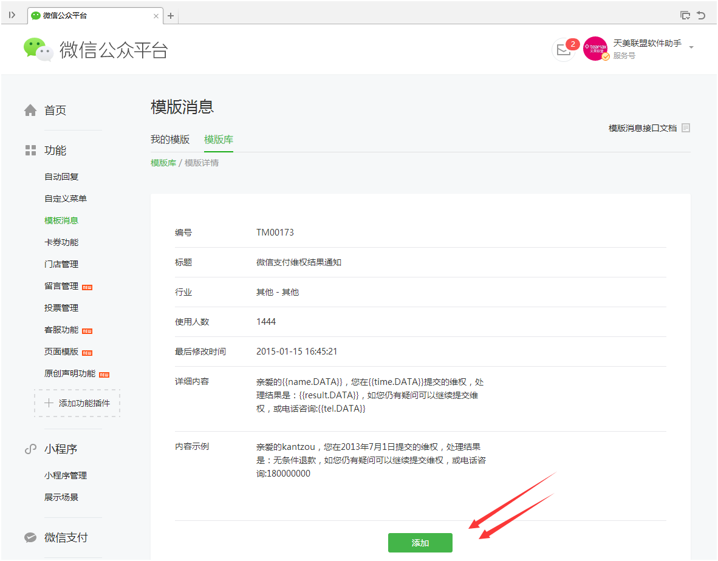Viewport: 718px width, 561px height.
Task: Click the WeChat logo in header
Action: pyautogui.click(x=38, y=50)
